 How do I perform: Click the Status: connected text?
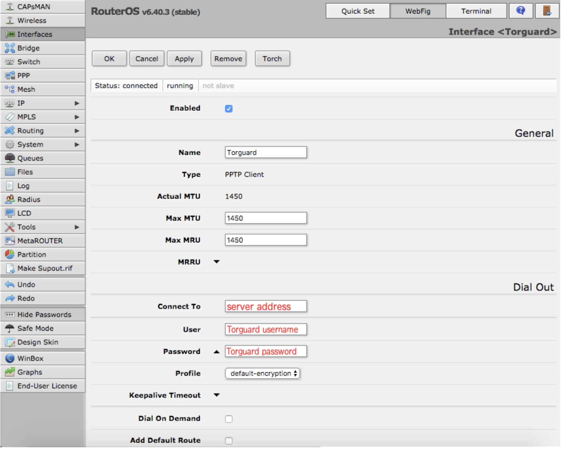point(126,85)
